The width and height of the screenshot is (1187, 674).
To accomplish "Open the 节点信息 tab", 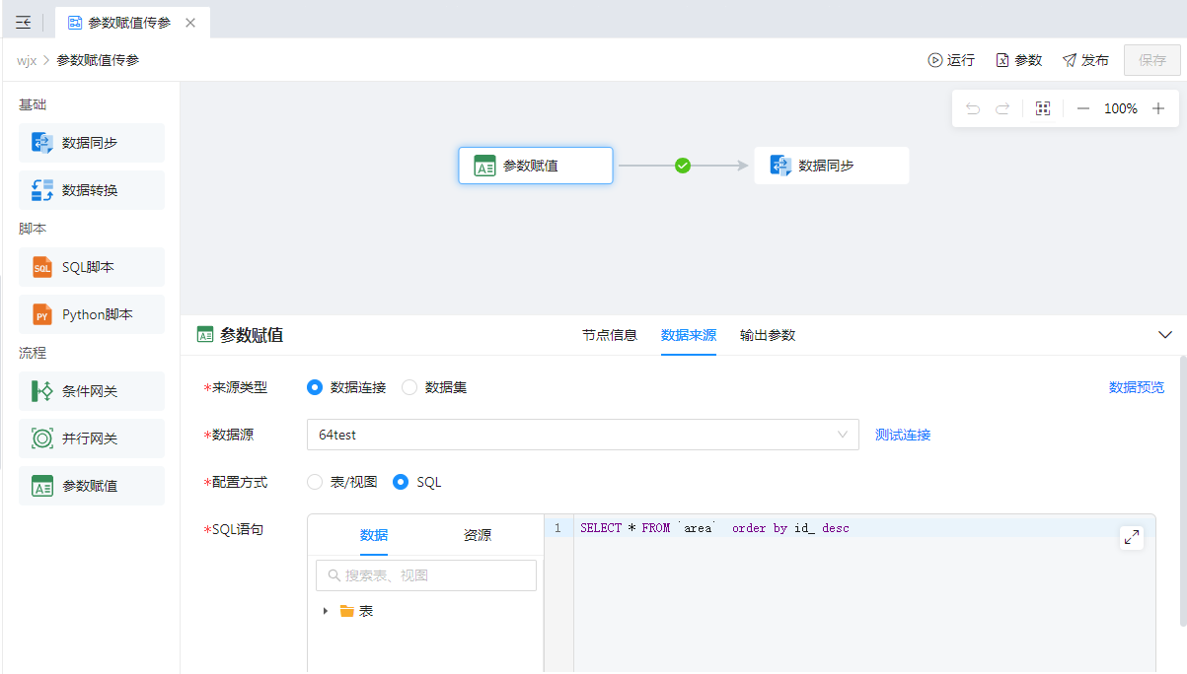I will pos(609,335).
